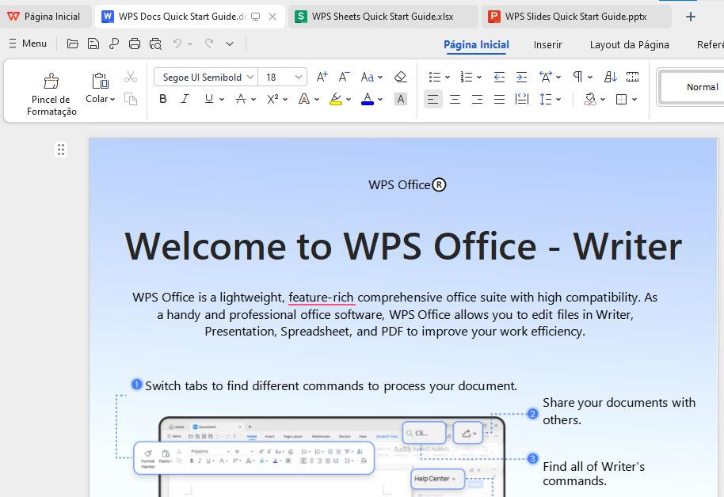
Task: Open the font name dropdown Segoe UI Semibold
Action: pyautogui.click(x=250, y=77)
